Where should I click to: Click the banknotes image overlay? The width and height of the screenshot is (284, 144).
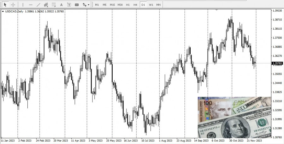[x=234, y=118]
